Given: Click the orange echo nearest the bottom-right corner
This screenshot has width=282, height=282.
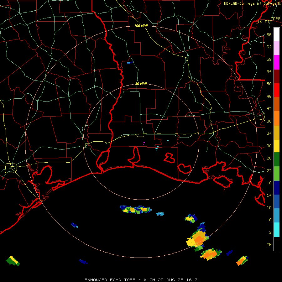Looking at the screenshot, I should coord(243,261).
